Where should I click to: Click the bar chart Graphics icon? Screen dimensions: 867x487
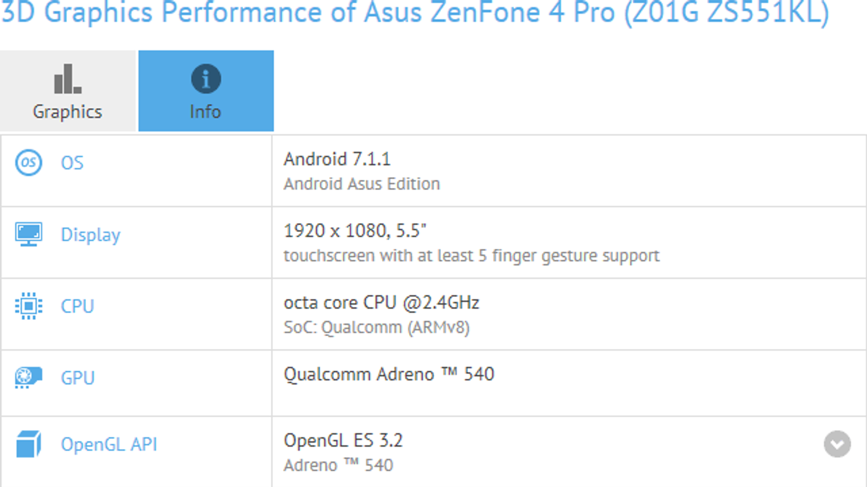pyautogui.click(x=68, y=79)
